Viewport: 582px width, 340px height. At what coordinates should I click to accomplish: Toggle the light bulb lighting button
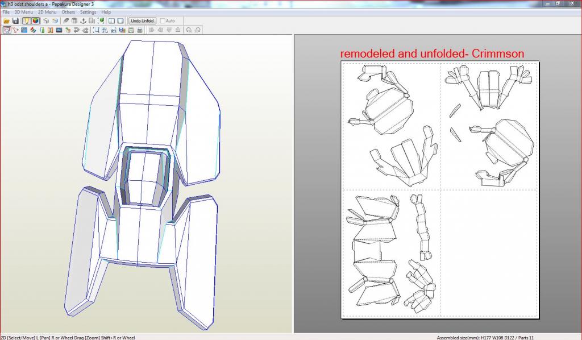click(x=26, y=21)
